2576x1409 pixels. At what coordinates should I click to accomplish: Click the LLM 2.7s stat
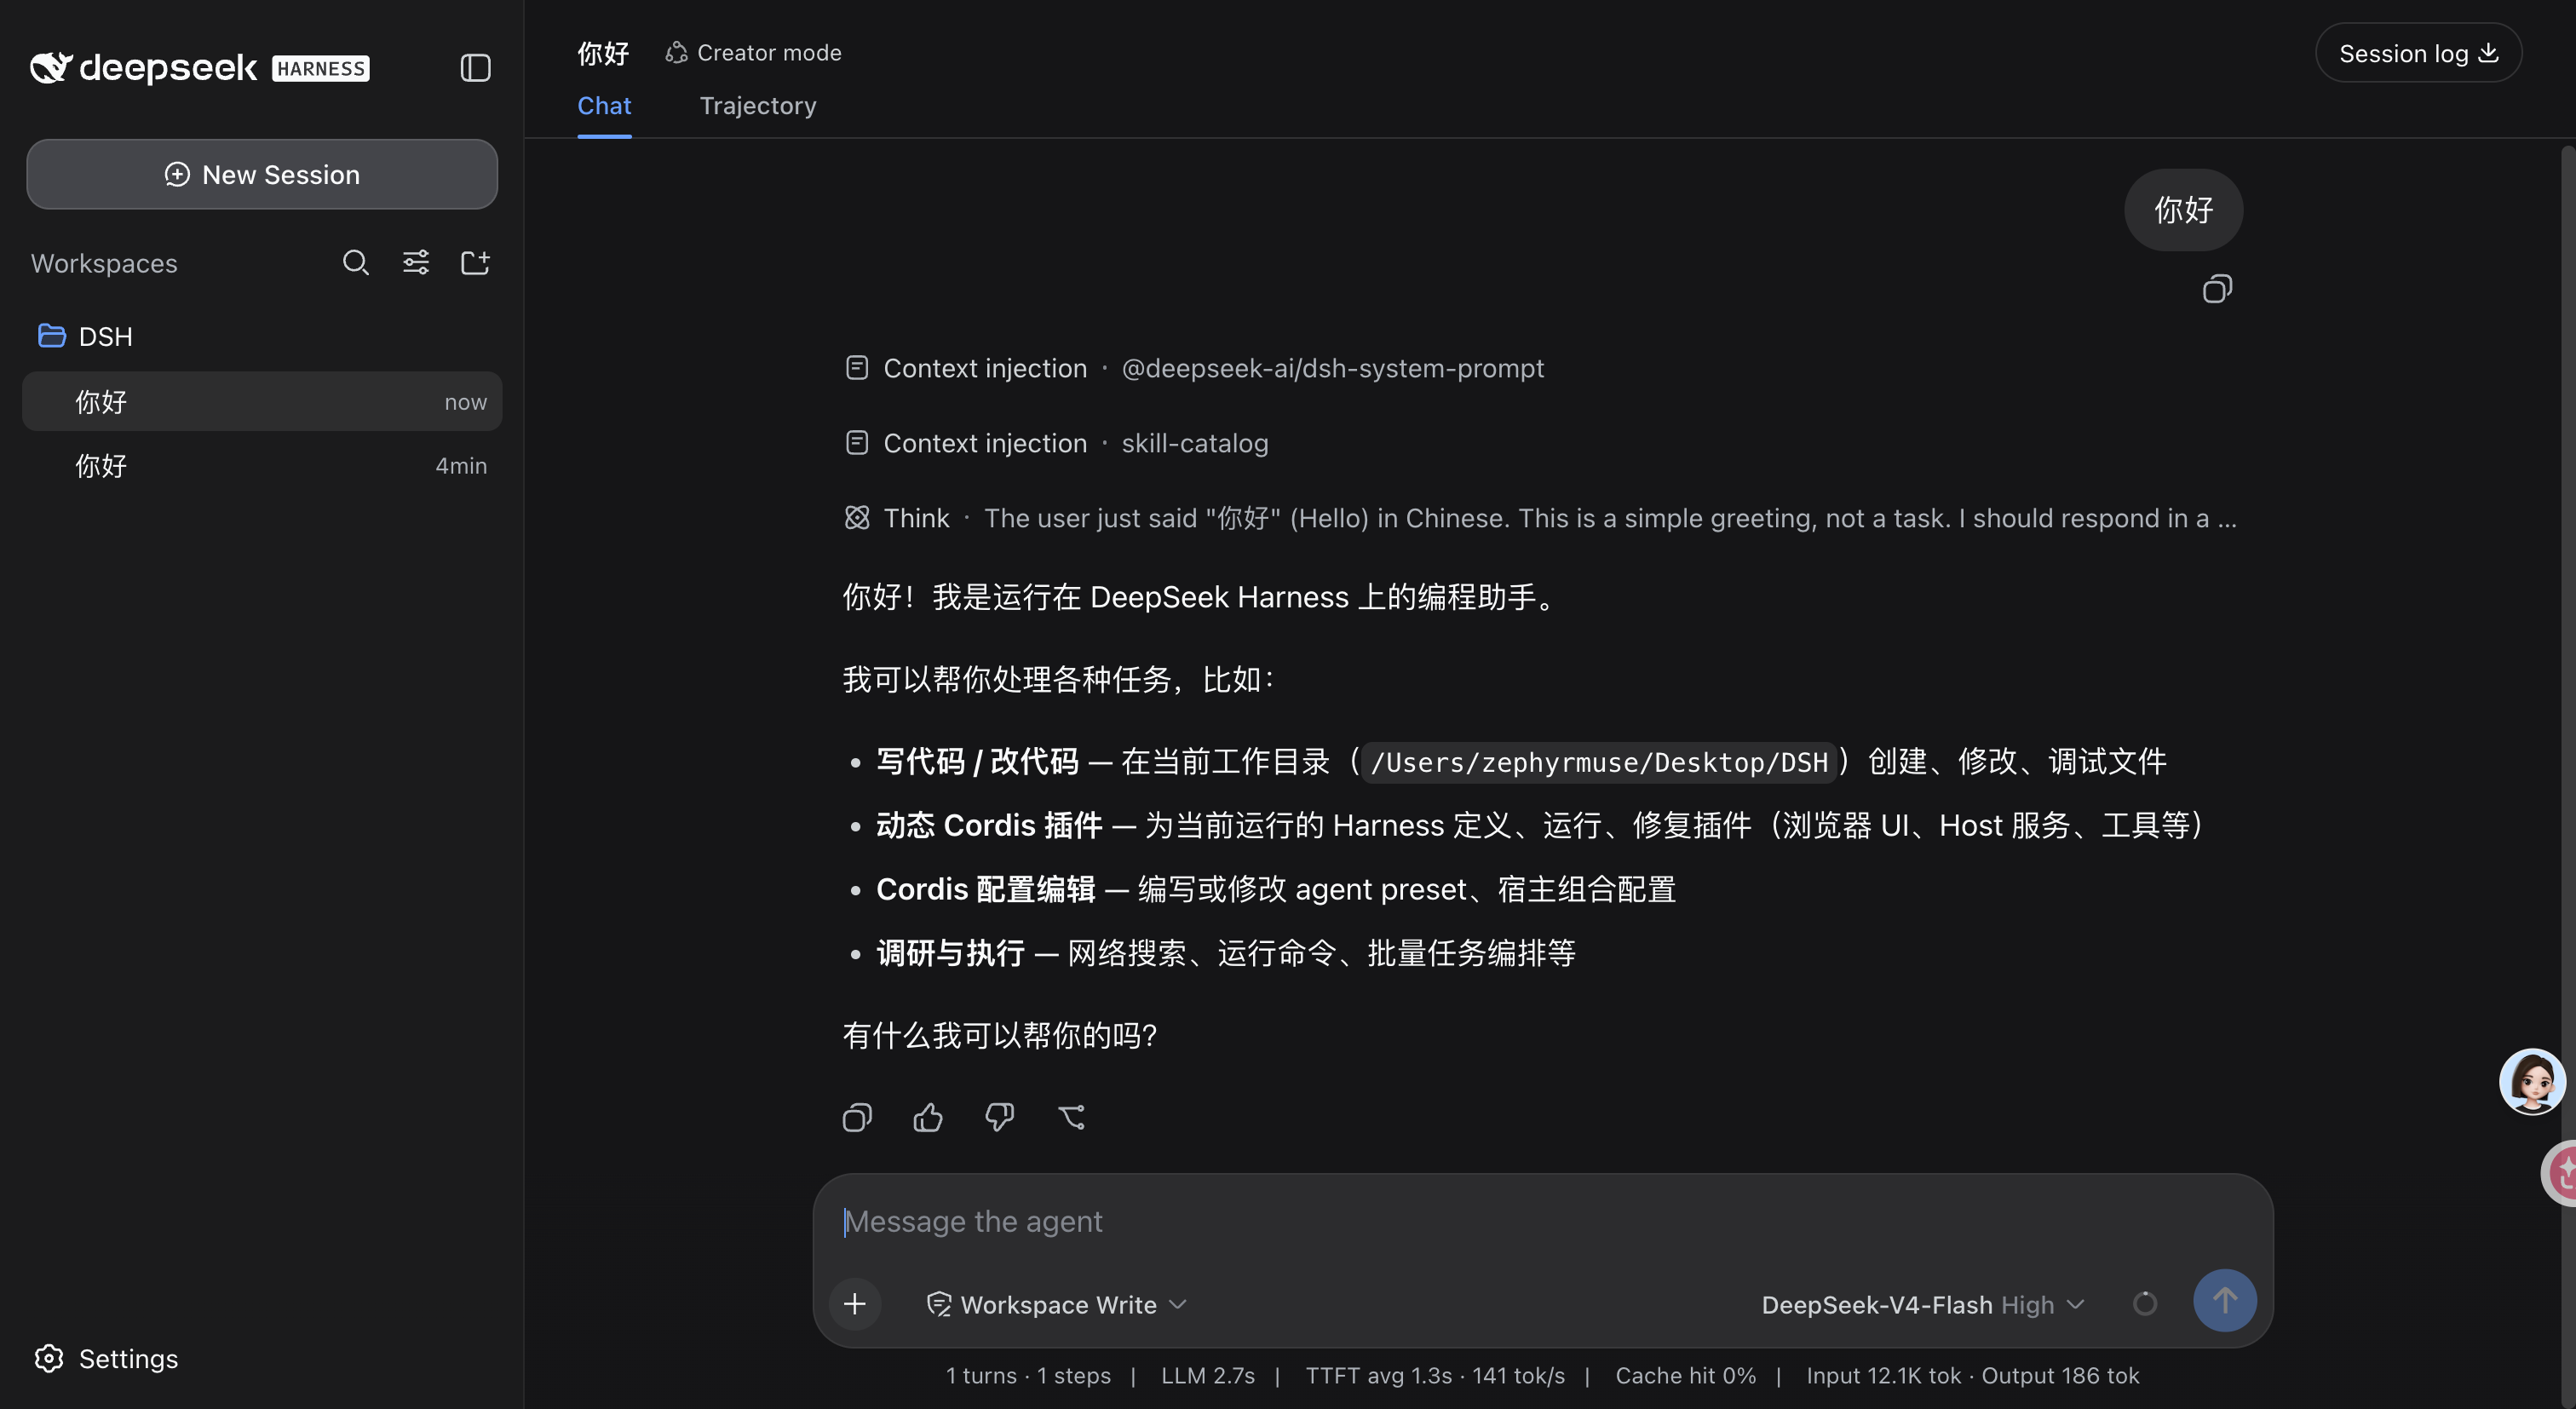[1207, 1375]
